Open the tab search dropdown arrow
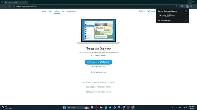 point(2,2)
